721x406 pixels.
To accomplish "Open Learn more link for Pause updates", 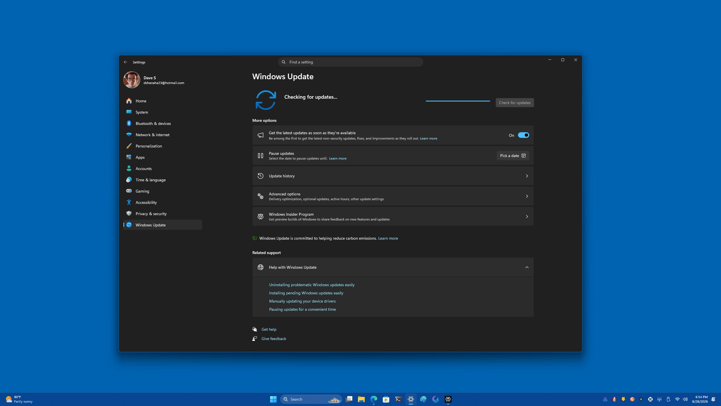I will [338, 158].
